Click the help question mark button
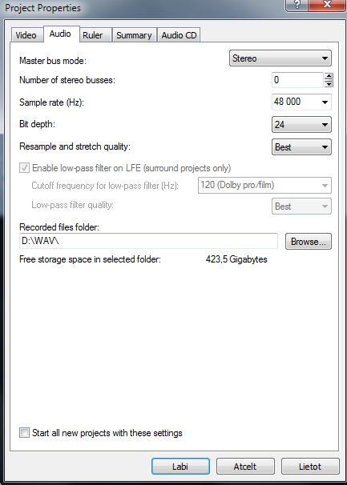 point(297,6)
